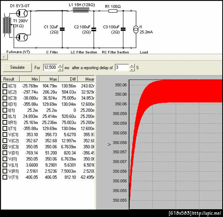The height and width of the screenshot is (217, 223).
Task: Click the Max column header
Action: pos(49,79)
